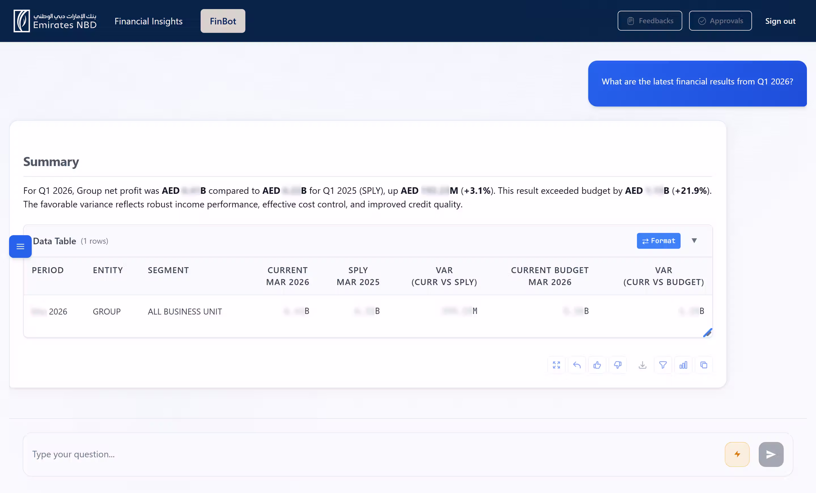Click the blue pencil edit icon
Image resolution: width=816 pixels, height=493 pixels.
707,332
